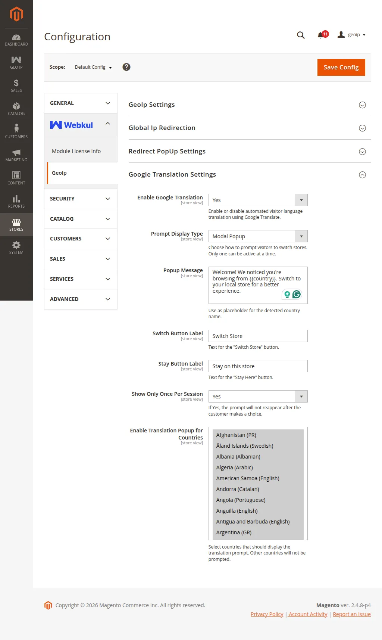382x640 pixels.
Task: Expand the GENERAL config tab
Action: [81, 103]
